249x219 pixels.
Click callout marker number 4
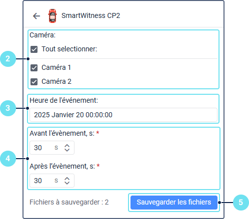click(8, 159)
